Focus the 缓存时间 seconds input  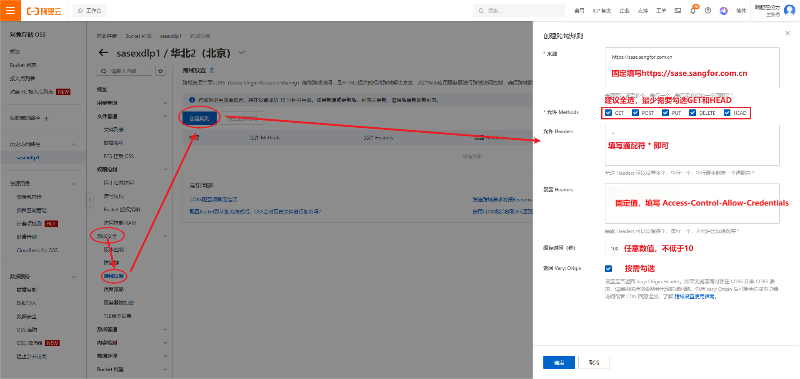pyautogui.click(x=634, y=248)
